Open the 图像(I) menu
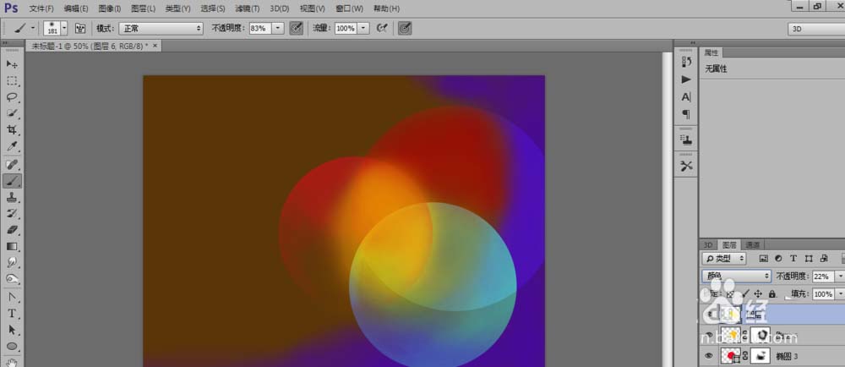Screen dimensions: 845x367 pos(109,8)
